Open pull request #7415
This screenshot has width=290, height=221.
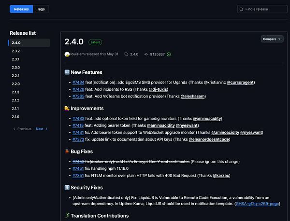coord(78,125)
